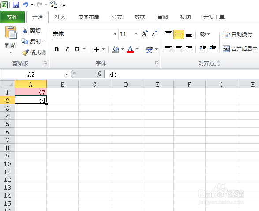
Task: Click the Name Box showing A2
Action: pyautogui.click(x=31, y=74)
